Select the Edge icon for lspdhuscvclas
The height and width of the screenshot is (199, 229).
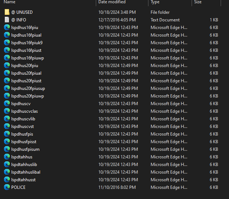(x=7, y=111)
